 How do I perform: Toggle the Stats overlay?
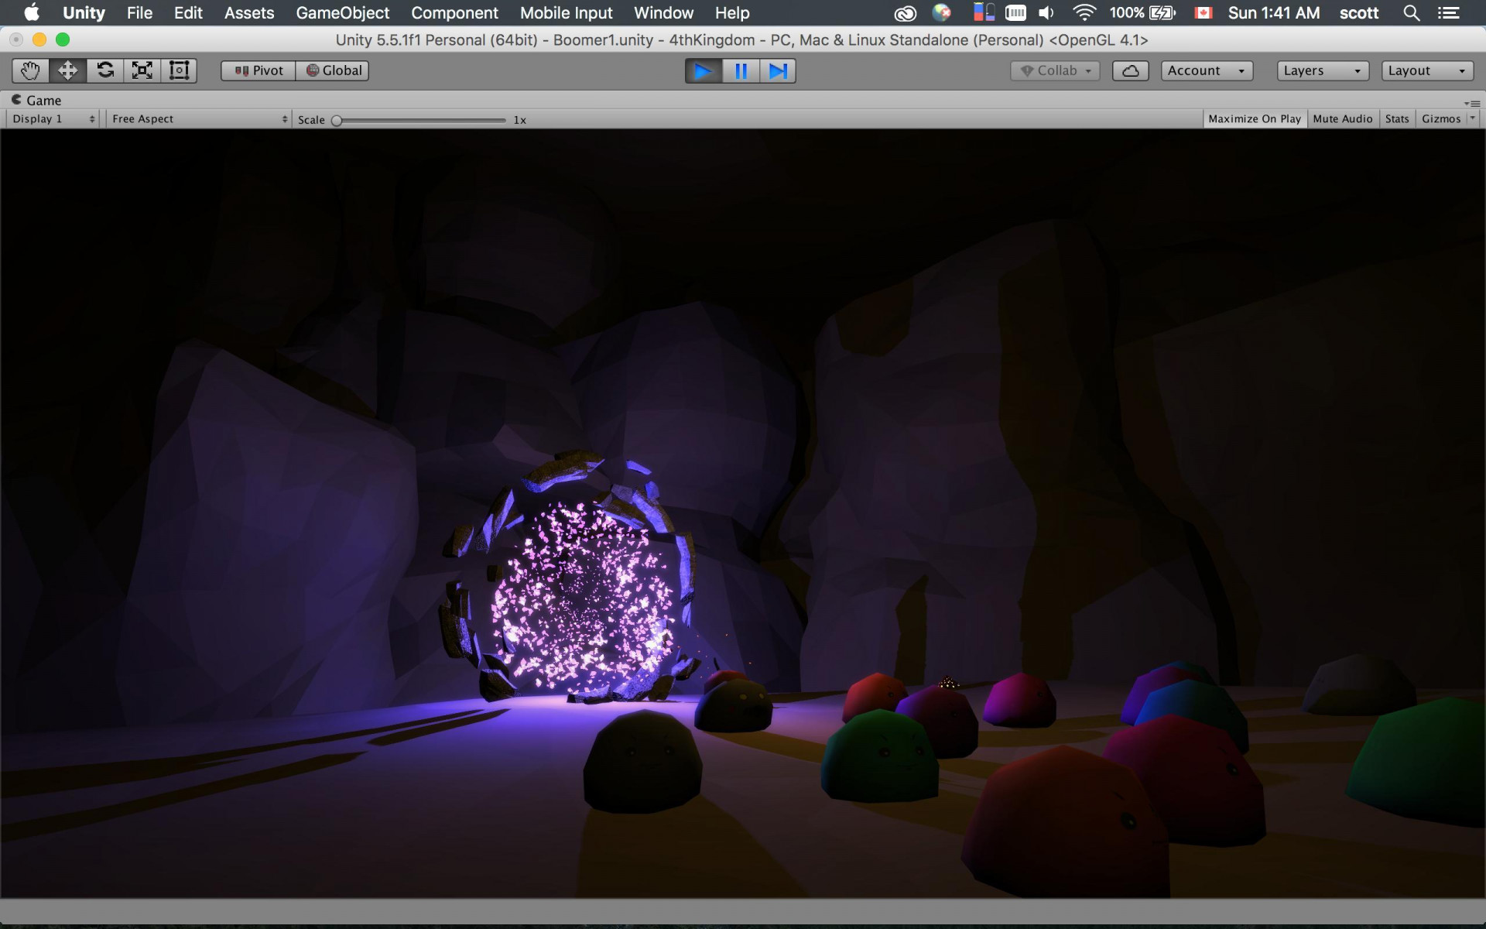(x=1397, y=118)
